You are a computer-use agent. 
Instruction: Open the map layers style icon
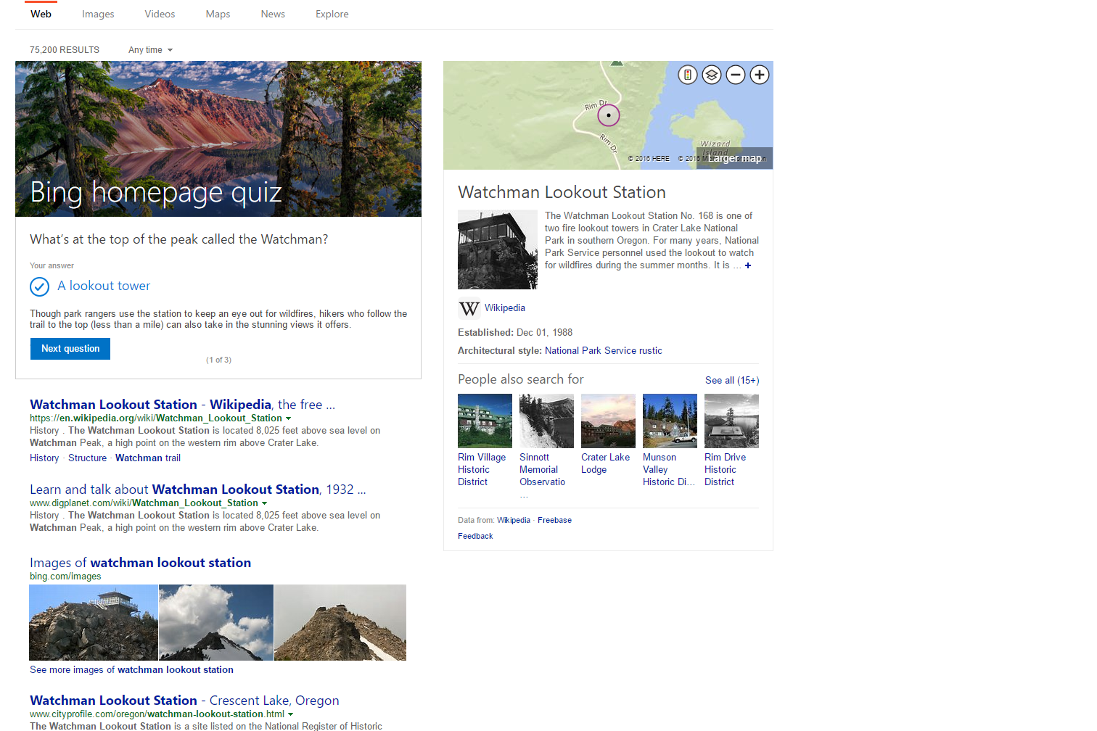[x=712, y=75]
